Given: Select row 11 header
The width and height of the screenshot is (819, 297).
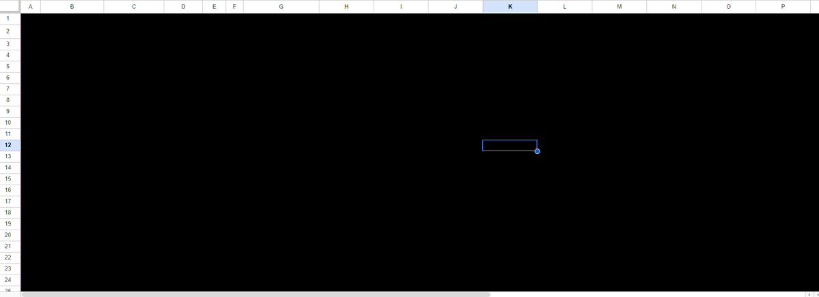Looking at the screenshot, I should click(10, 134).
